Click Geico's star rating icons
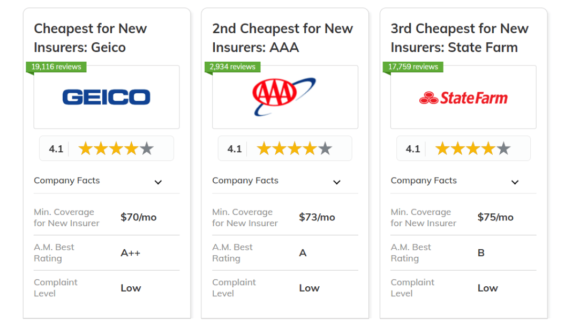Screen dimensions: 572x335 [116, 148]
